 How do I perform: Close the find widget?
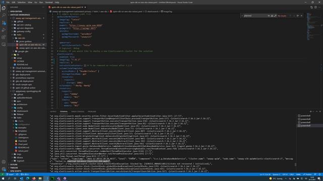coord(302,16)
